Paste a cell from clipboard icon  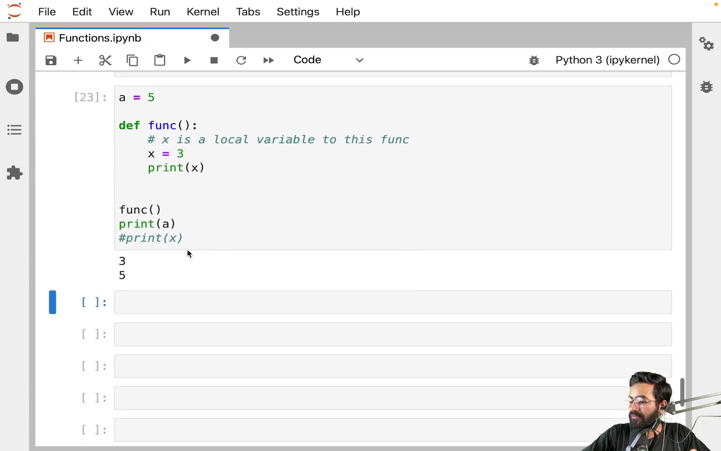160,60
